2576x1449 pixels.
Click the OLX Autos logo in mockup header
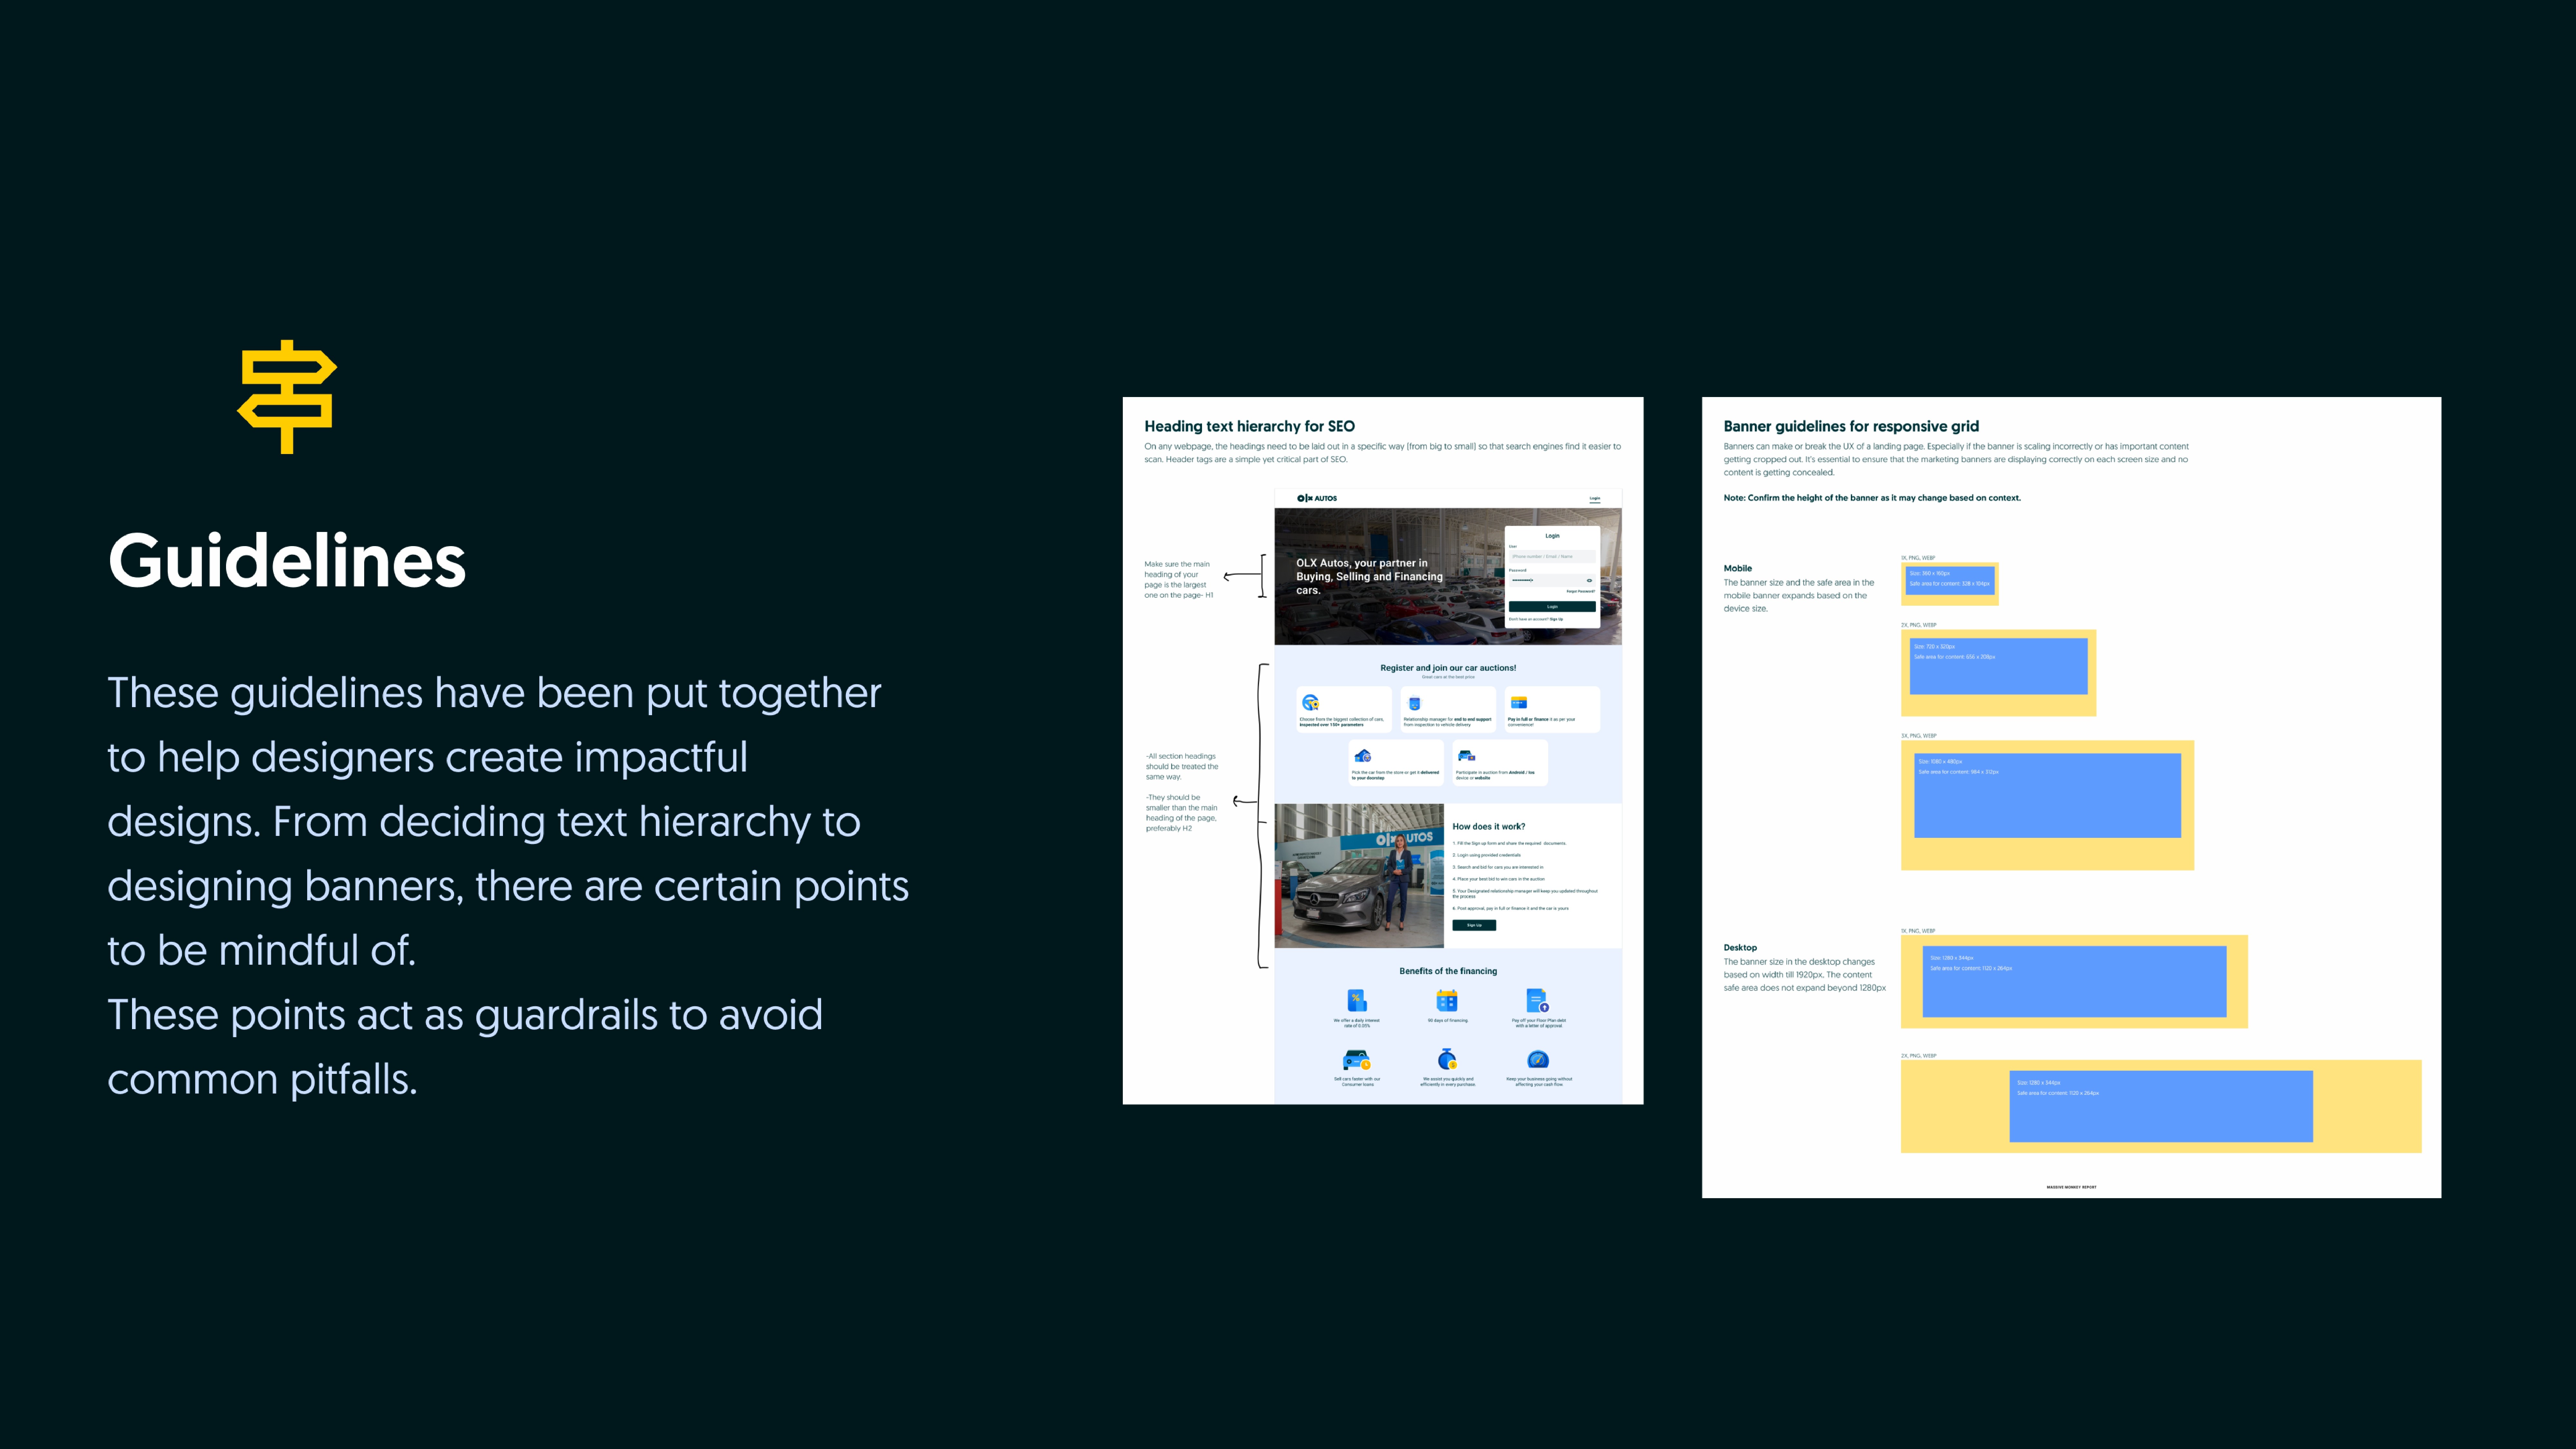point(1317,498)
